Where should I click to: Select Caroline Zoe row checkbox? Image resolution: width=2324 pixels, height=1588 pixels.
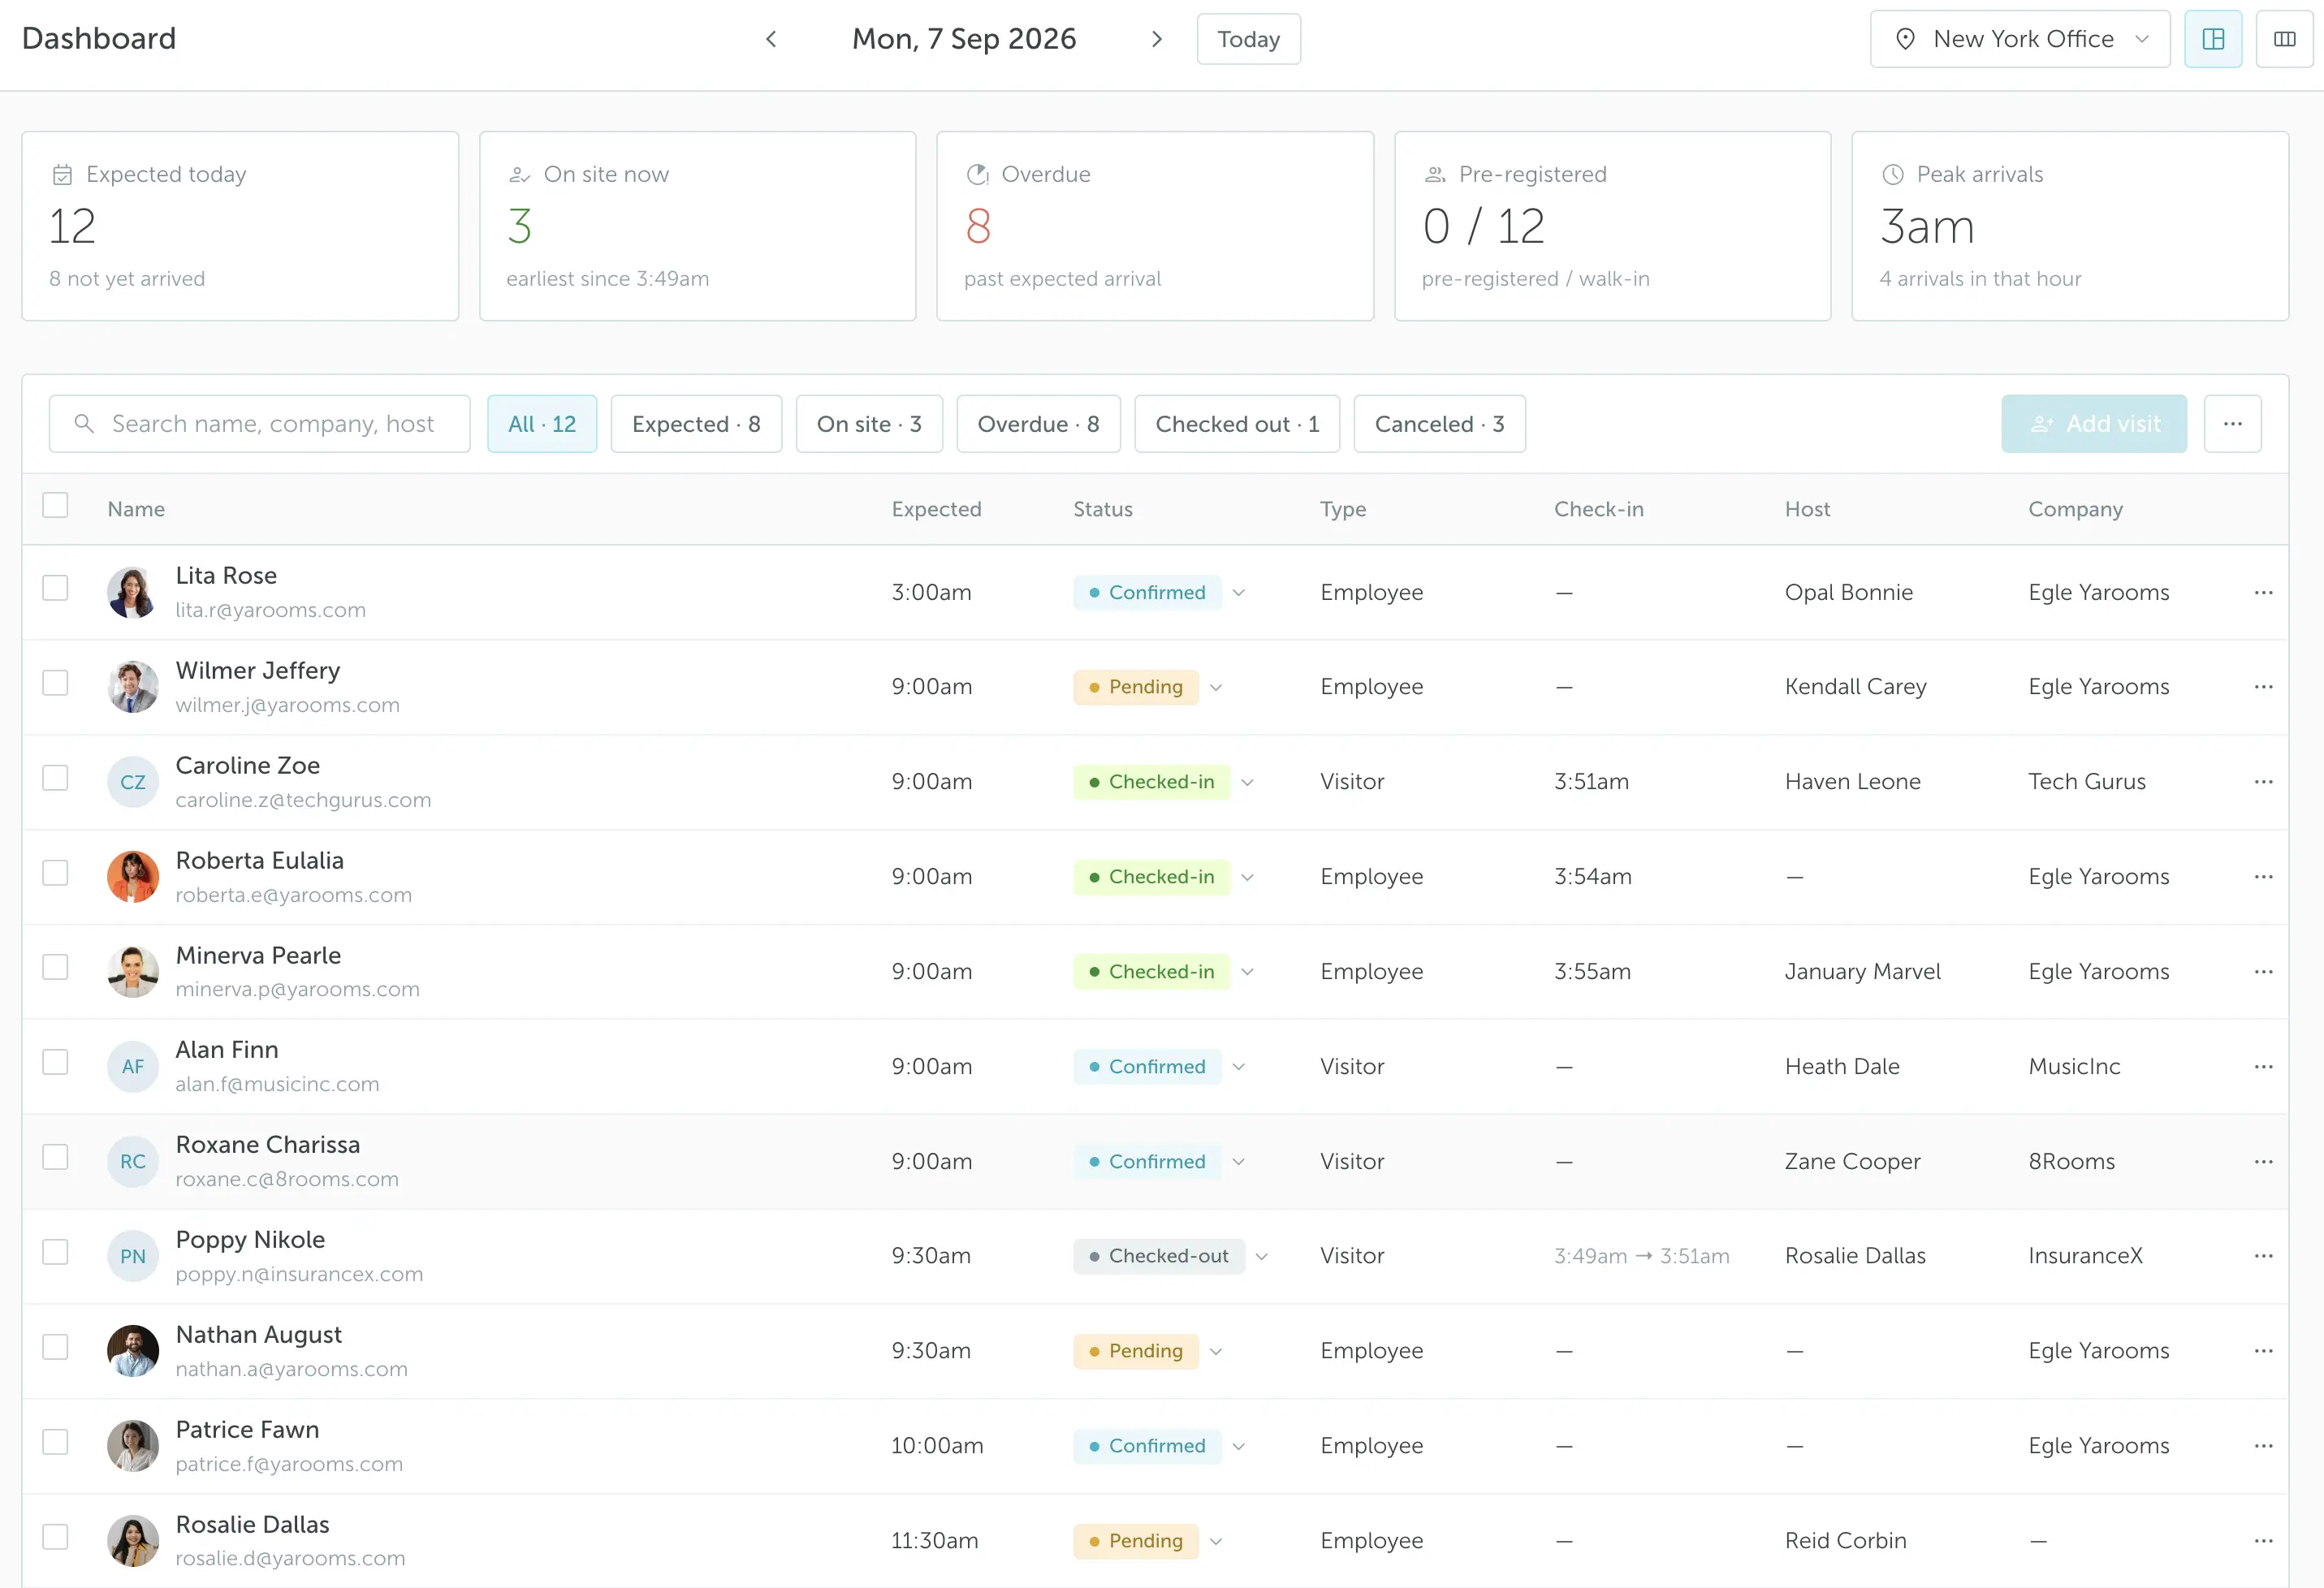(55, 778)
